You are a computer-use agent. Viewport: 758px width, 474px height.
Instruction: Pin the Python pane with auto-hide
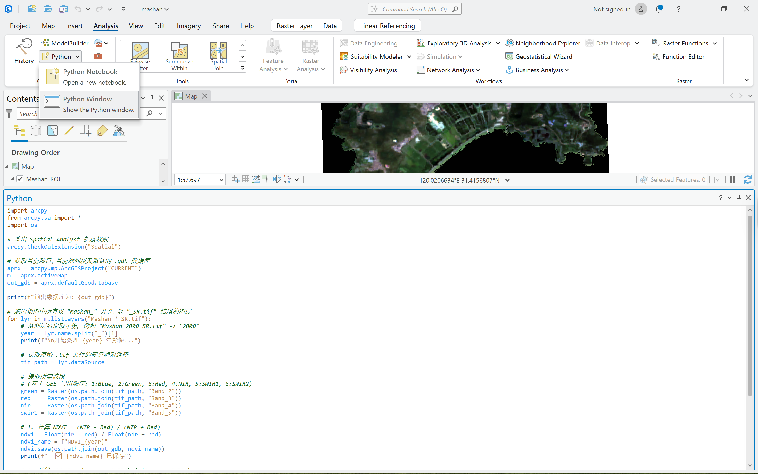coord(739,198)
